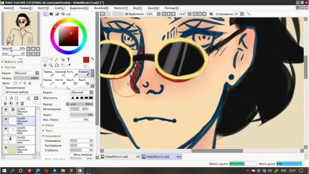Image resolution: width=309 pixels, height=174 pixels.
Task: Click the undo button in canvas toolbar
Action: [x=102, y=14]
